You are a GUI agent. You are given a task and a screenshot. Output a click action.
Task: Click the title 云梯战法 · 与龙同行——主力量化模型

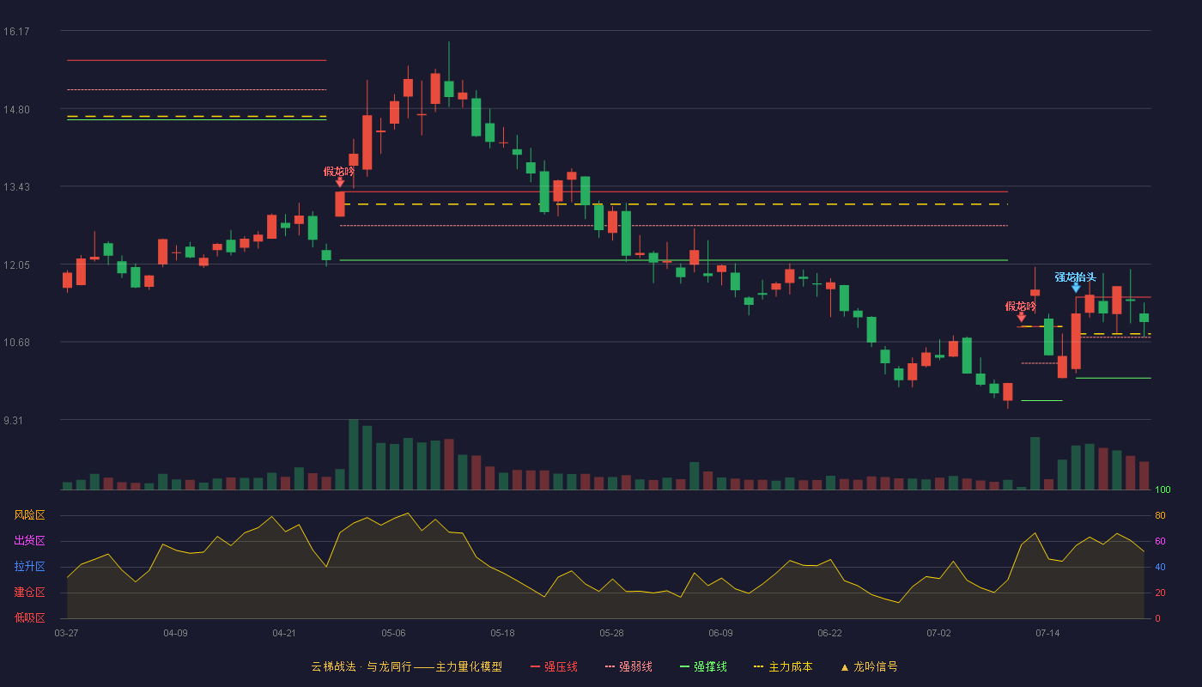(x=406, y=666)
